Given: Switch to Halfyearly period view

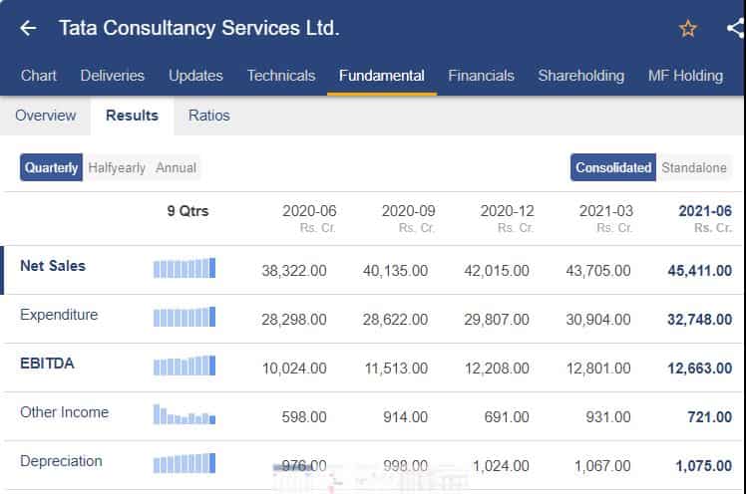Looking at the screenshot, I should [x=117, y=167].
